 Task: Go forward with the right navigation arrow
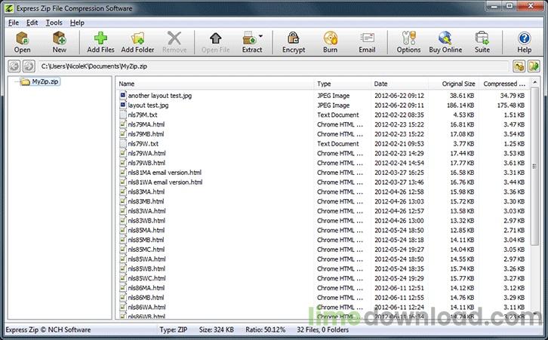[29, 66]
